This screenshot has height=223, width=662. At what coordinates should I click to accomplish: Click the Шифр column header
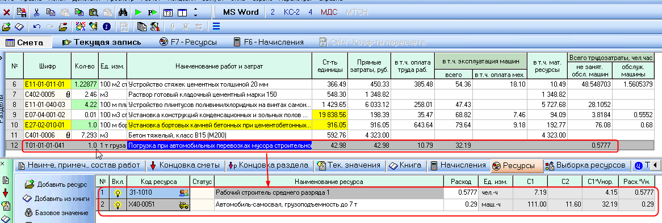[x=47, y=66]
